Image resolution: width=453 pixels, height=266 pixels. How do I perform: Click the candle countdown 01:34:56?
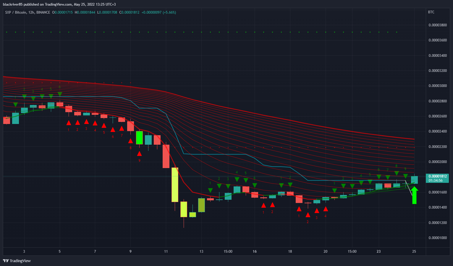[x=436, y=180]
